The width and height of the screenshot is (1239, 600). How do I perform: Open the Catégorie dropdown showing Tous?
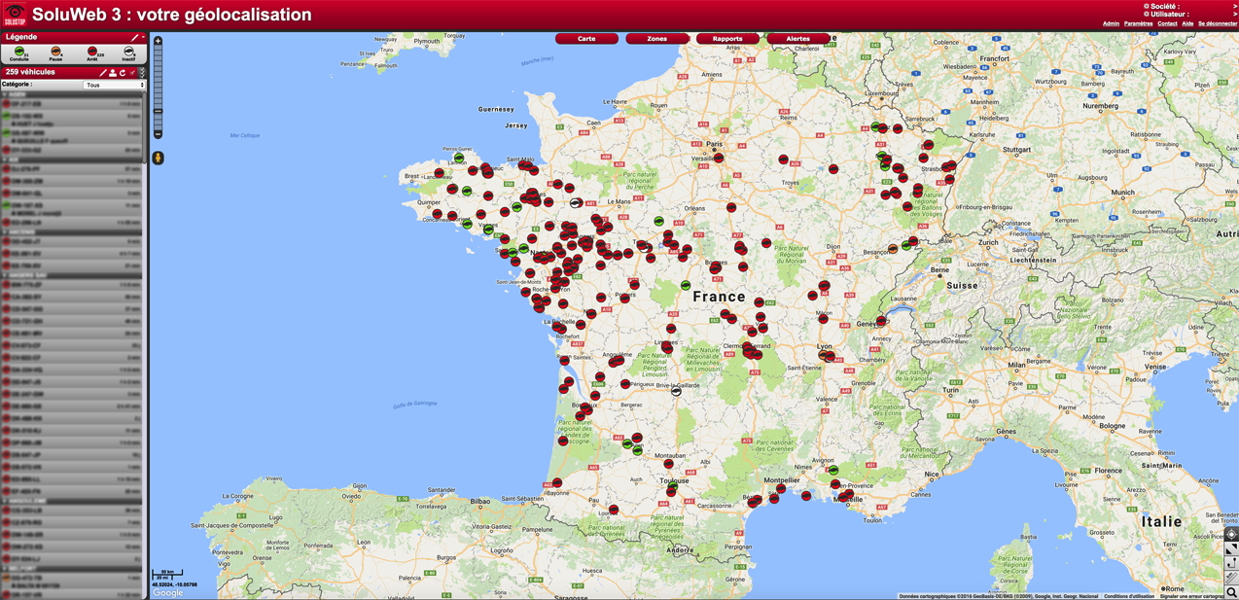114,85
